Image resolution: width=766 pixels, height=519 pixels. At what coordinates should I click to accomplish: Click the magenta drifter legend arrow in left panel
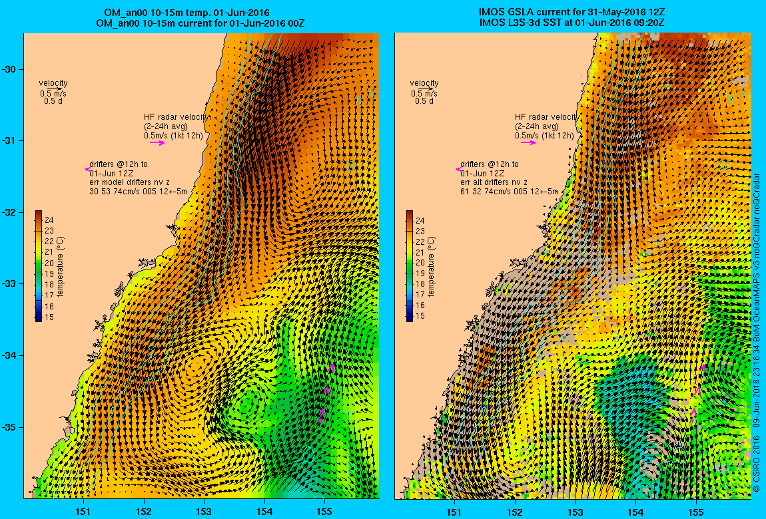coord(87,169)
